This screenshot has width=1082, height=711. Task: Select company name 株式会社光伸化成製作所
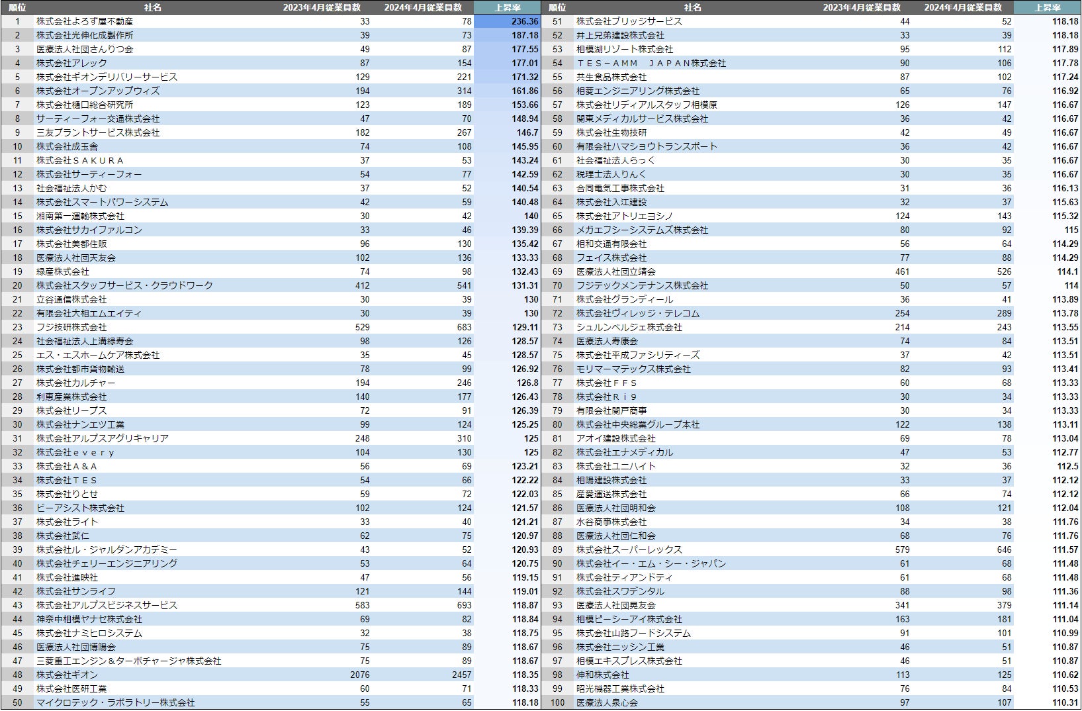(85, 35)
